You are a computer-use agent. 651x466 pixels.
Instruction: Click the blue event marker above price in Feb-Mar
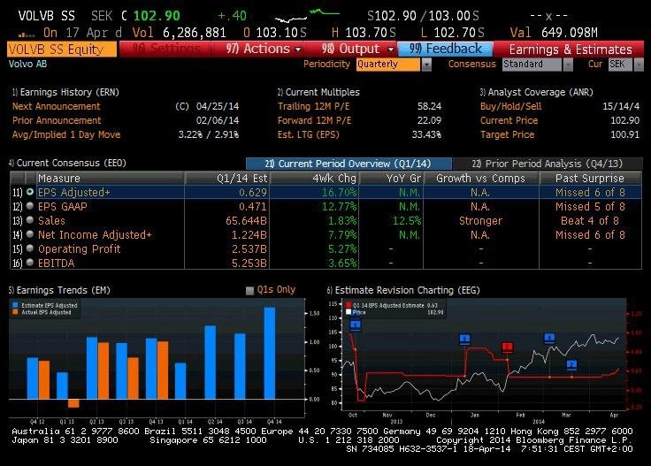coord(549,338)
